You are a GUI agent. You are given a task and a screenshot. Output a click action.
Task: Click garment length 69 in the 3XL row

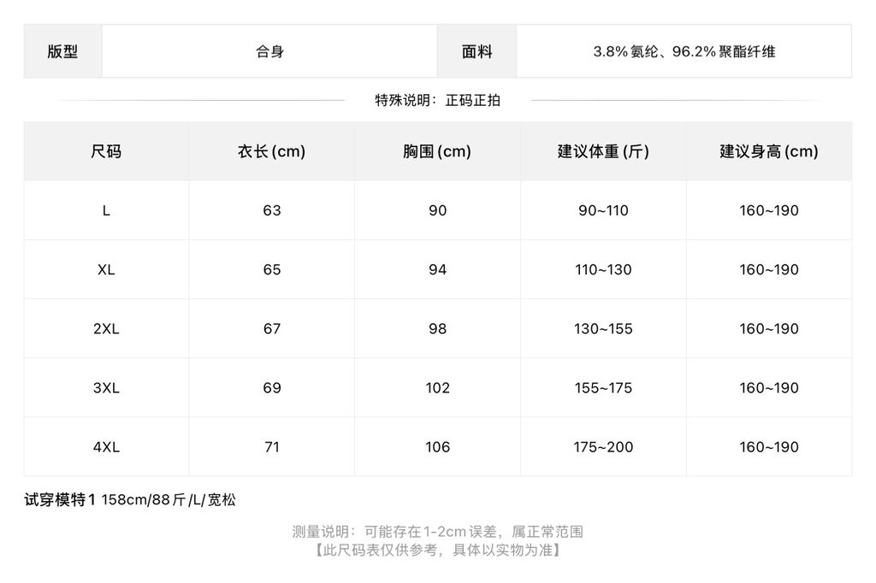coord(272,388)
